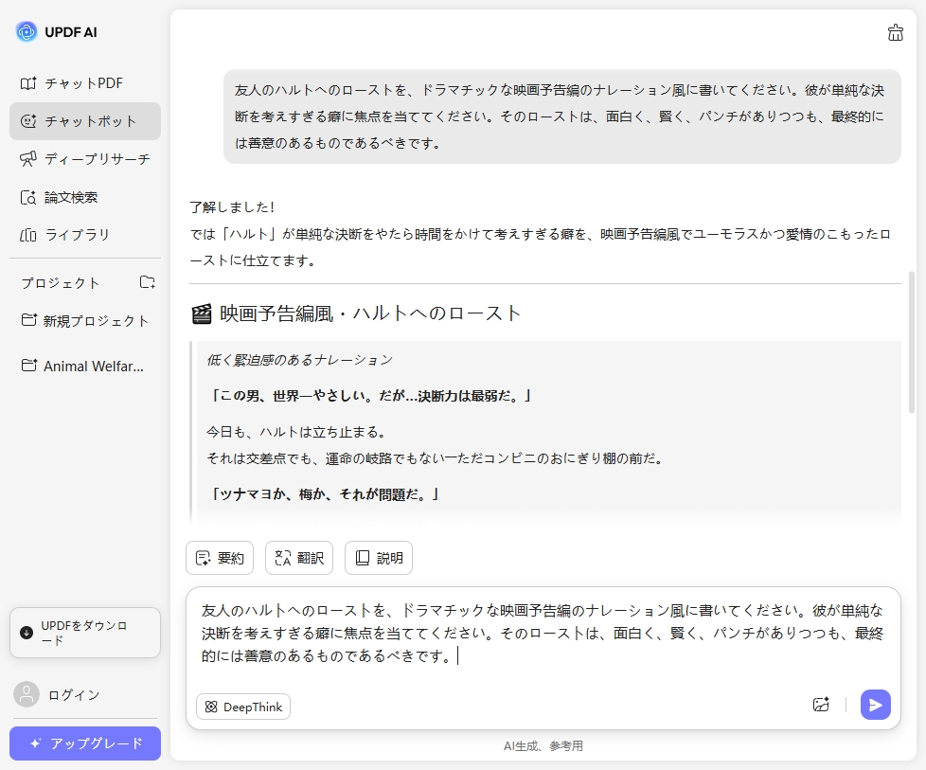Click the 説明 (explain) quick action
The image size is (926, 770).
tap(379, 558)
